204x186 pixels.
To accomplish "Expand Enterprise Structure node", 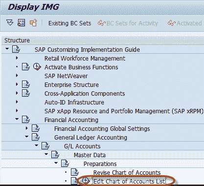I will (x=17, y=84).
